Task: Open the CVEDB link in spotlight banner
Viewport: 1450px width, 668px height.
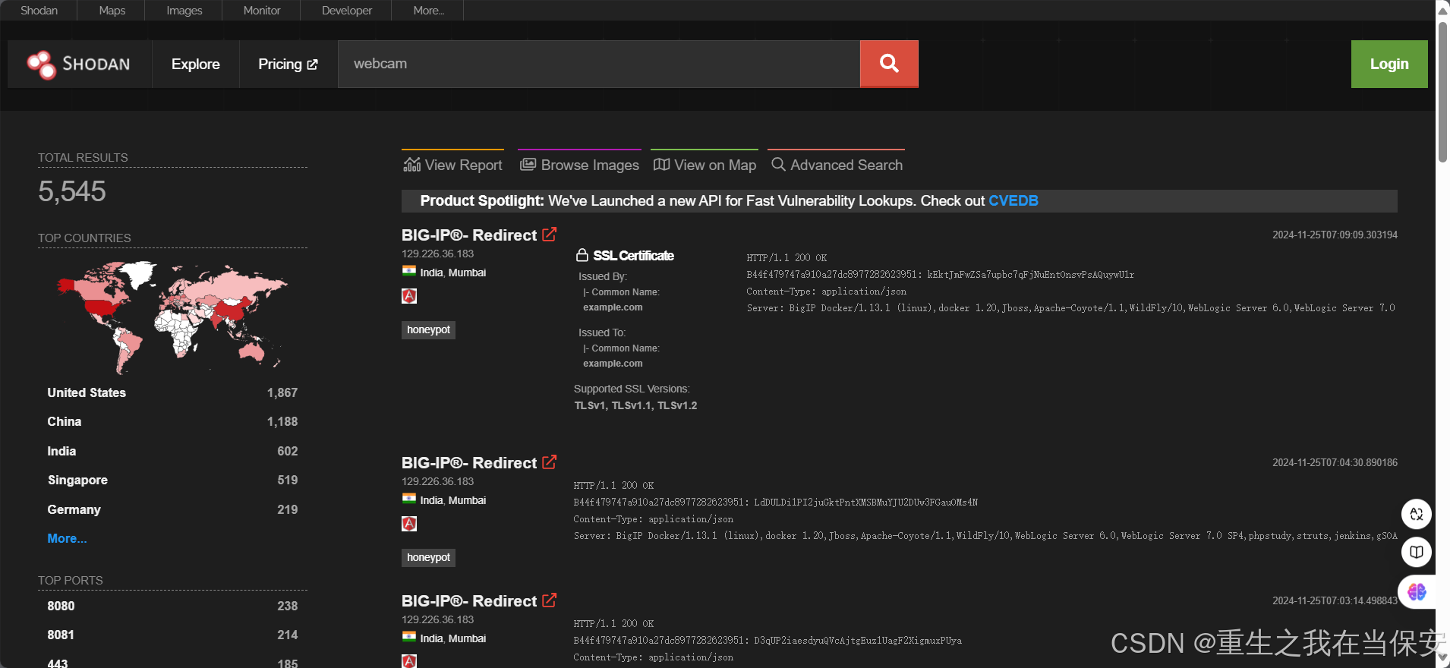Action: click(x=1013, y=201)
